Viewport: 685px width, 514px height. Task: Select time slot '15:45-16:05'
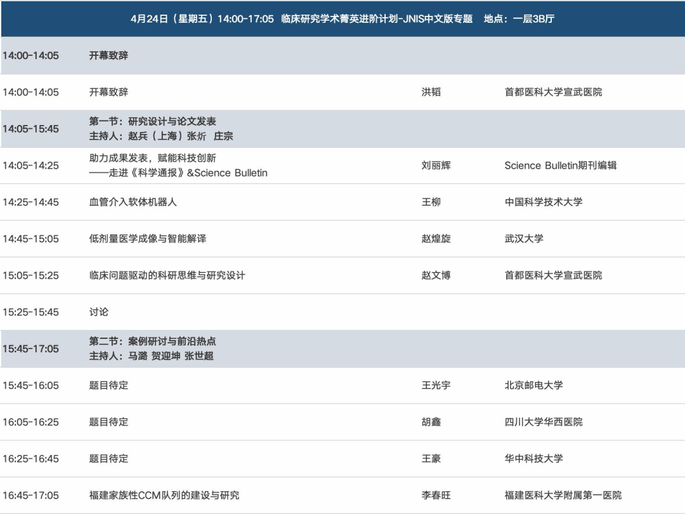30,386
